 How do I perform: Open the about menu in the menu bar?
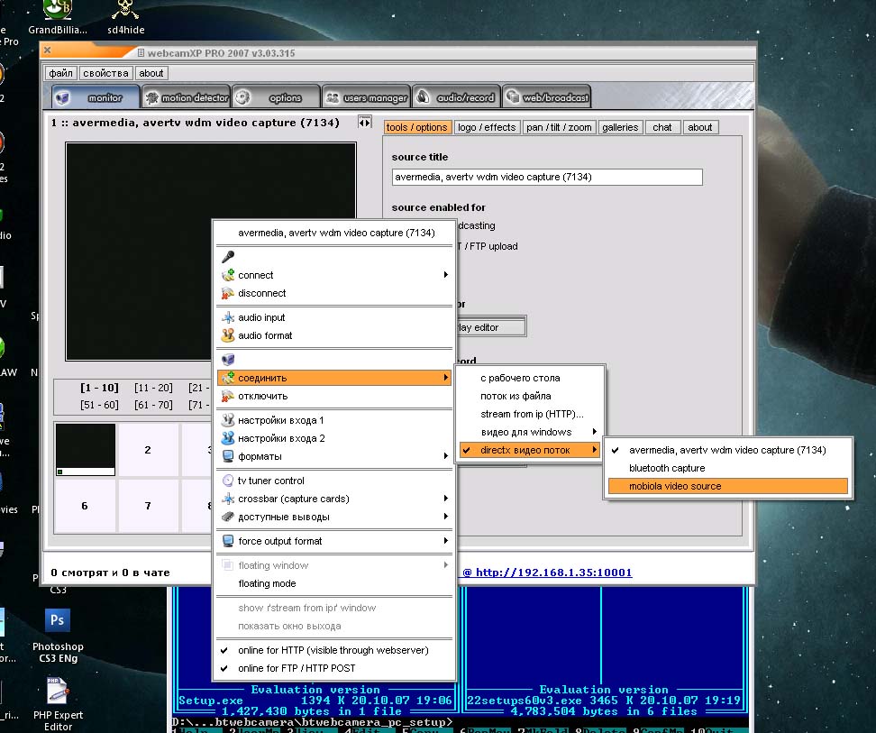(x=151, y=73)
